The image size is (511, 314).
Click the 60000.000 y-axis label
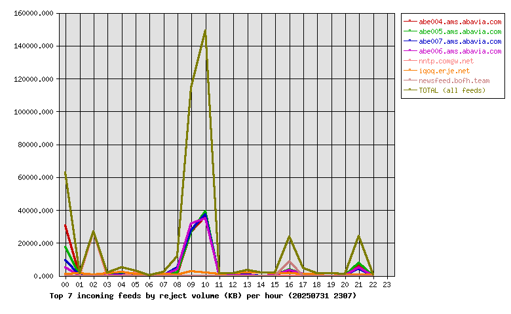click(x=35, y=178)
